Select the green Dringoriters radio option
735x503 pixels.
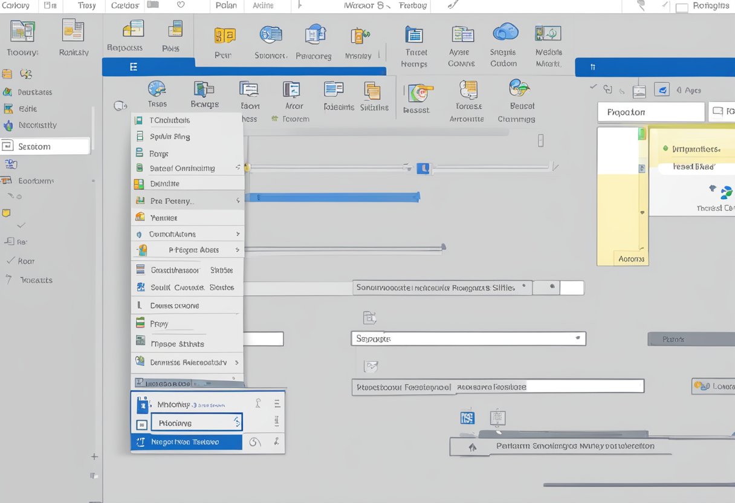pos(665,148)
